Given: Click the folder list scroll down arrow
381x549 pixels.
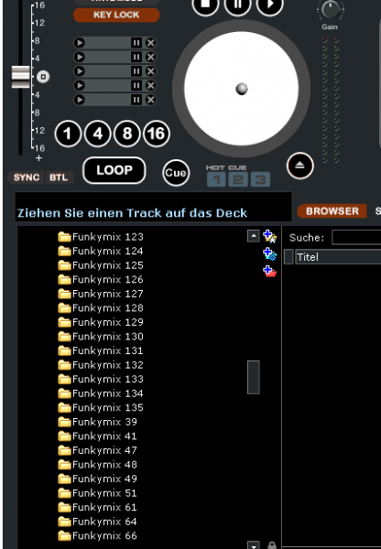Looking at the screenshot, I should pos(253,545).
